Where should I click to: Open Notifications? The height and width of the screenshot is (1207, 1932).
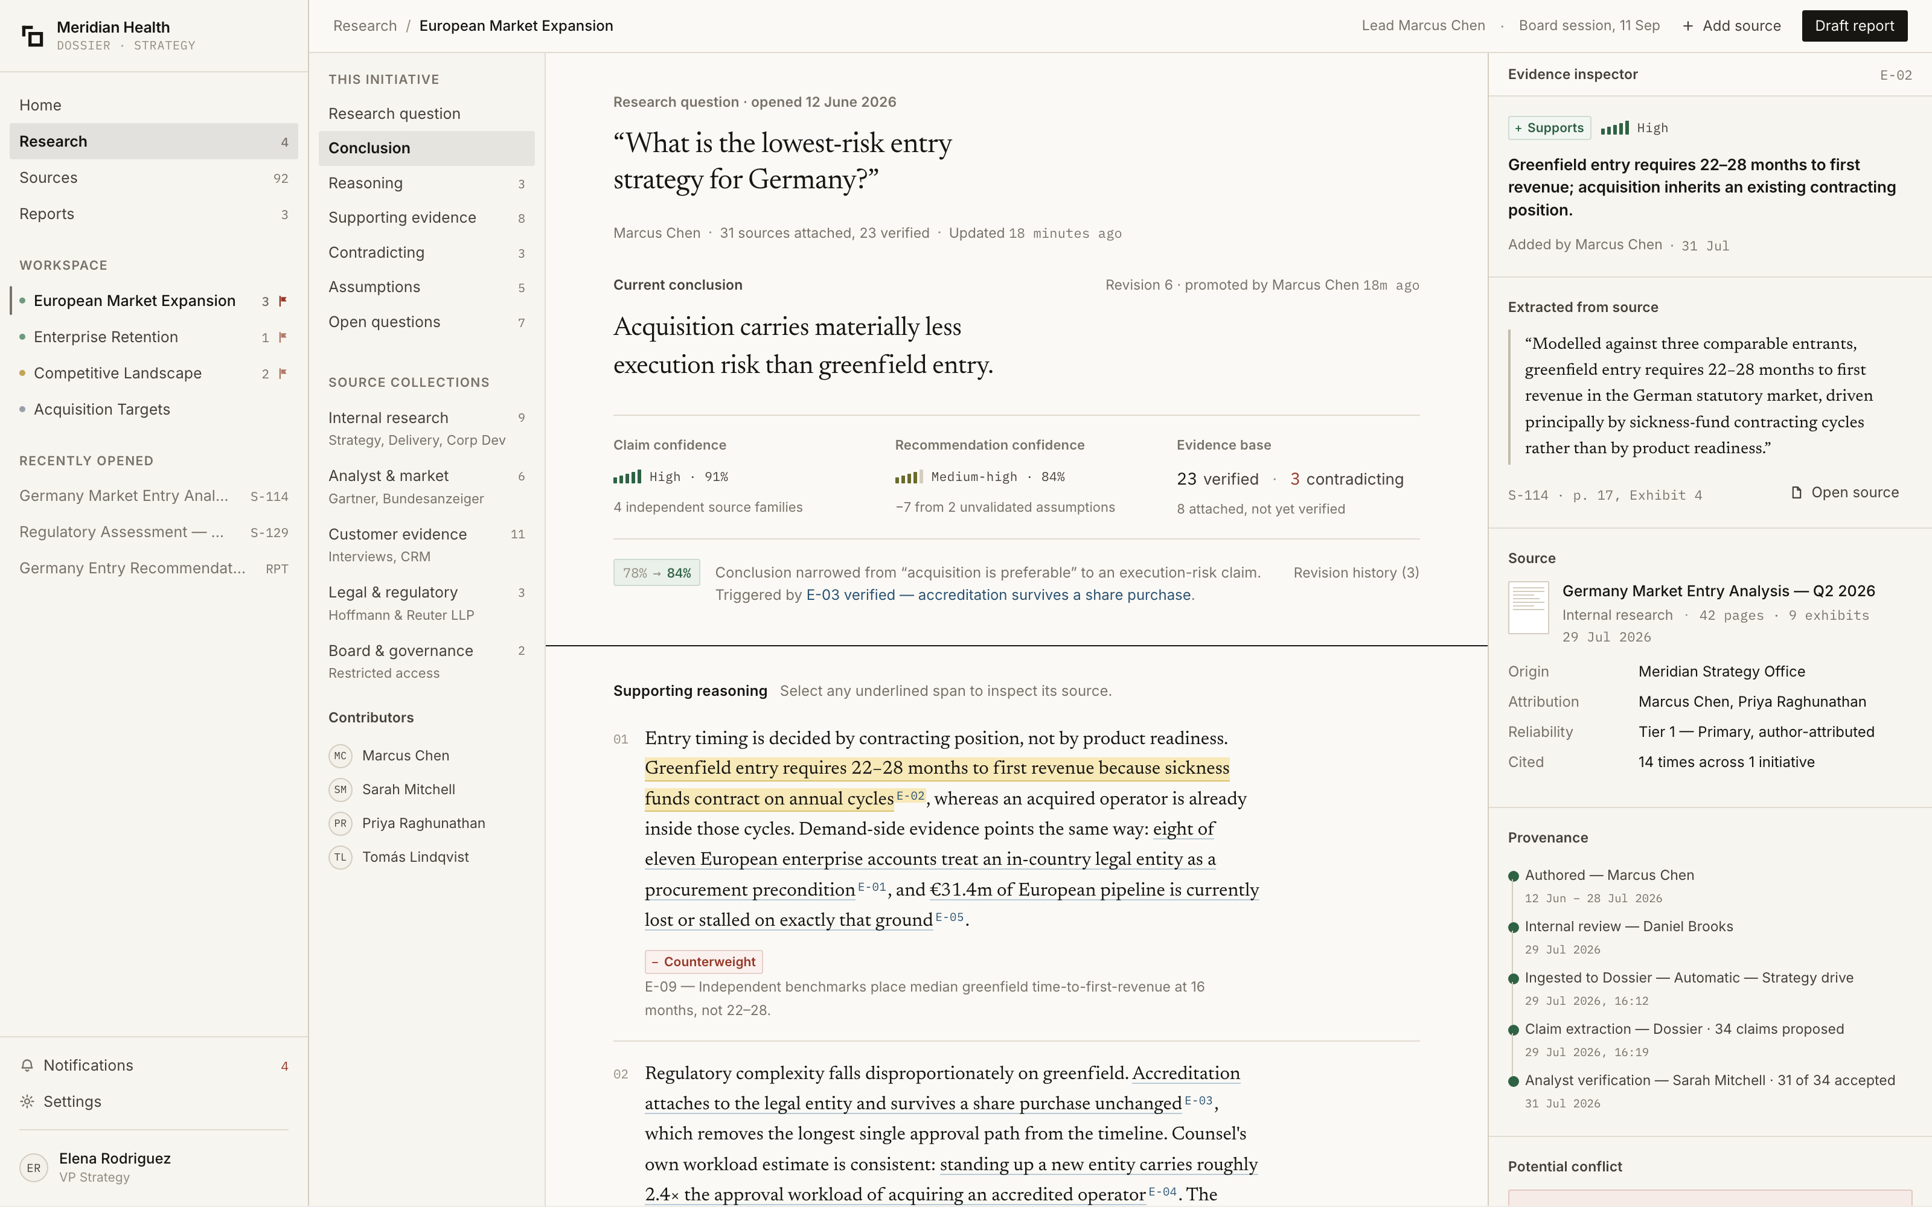tap(153, 1065)
